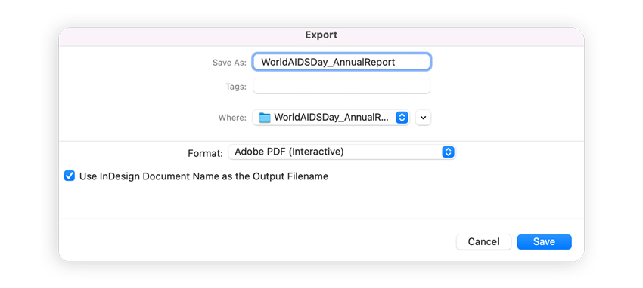Open the Where folder location dropdown

tap(331, 118)
